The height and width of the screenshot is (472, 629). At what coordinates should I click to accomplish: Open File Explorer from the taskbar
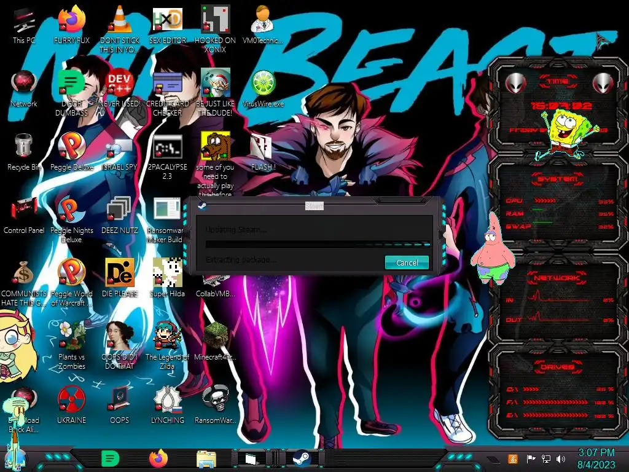point(206,459)
